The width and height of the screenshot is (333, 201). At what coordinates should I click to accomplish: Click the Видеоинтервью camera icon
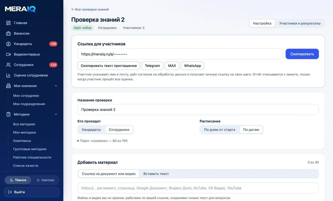(8, 54)
